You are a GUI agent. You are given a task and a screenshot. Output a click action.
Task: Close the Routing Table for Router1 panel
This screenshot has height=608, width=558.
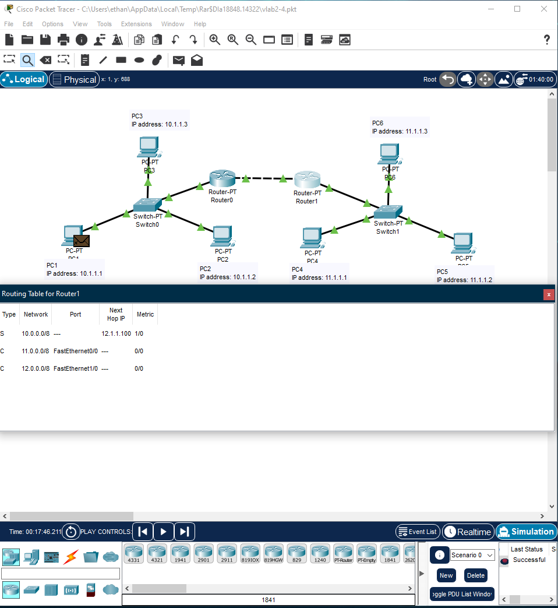pyautogui.click(x=548, y=294)
